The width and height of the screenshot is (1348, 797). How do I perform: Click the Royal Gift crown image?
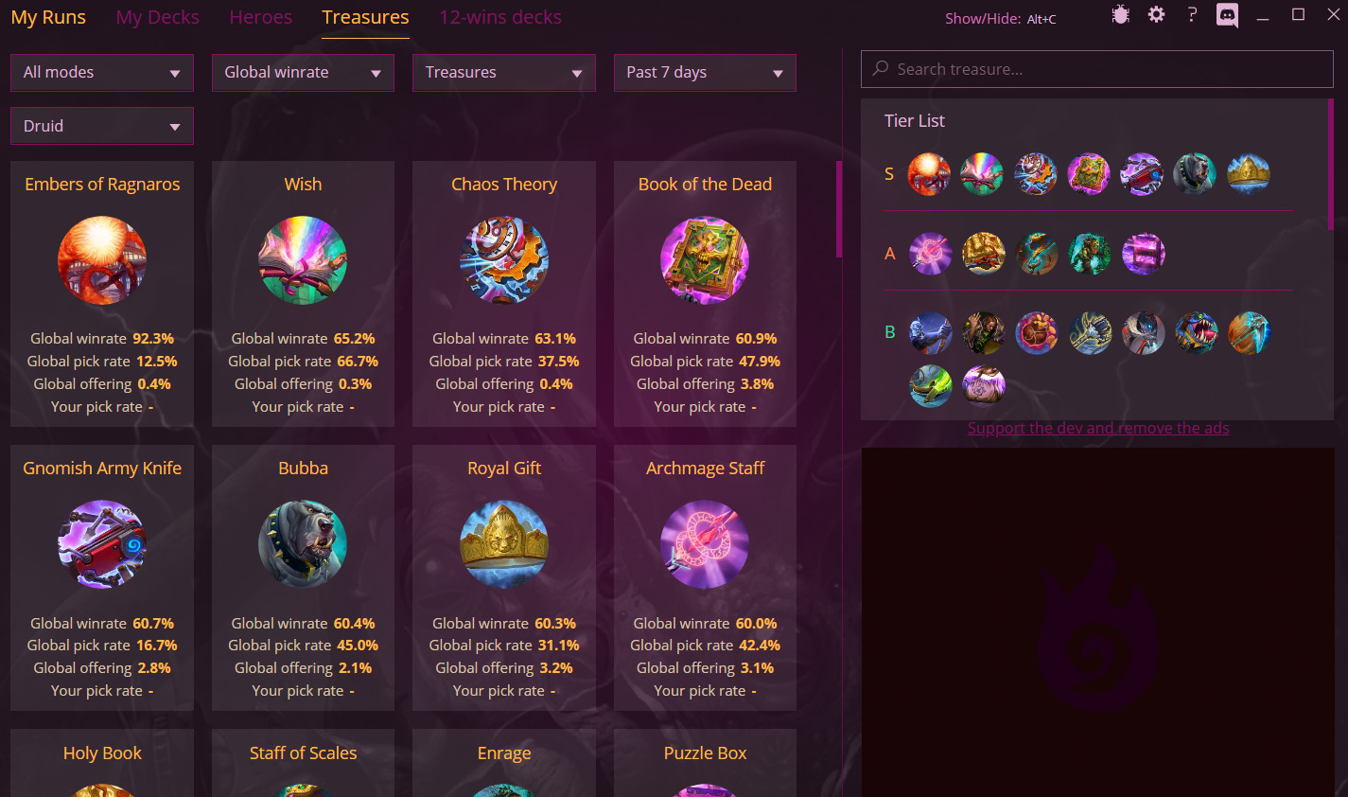tap(504, 544)
